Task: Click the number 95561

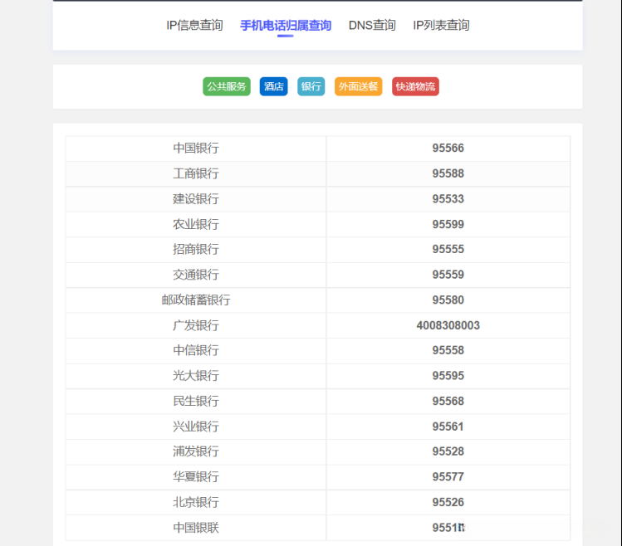Action: click(448, 427)
